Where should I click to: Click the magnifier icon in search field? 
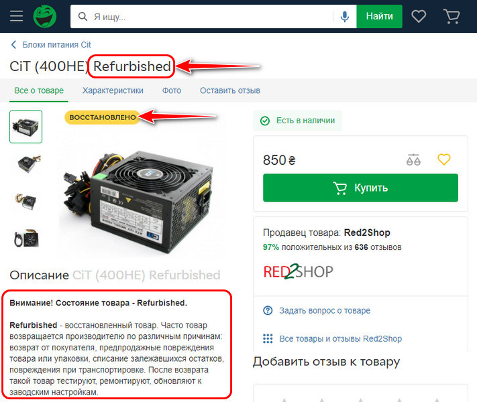click(83, 16)
